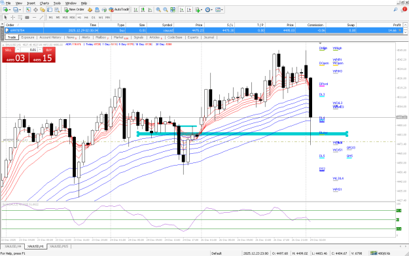409x256 pixels.
Task: Open the notification bell with red badge
Action: pyautogui.click(x=404, y=9)
